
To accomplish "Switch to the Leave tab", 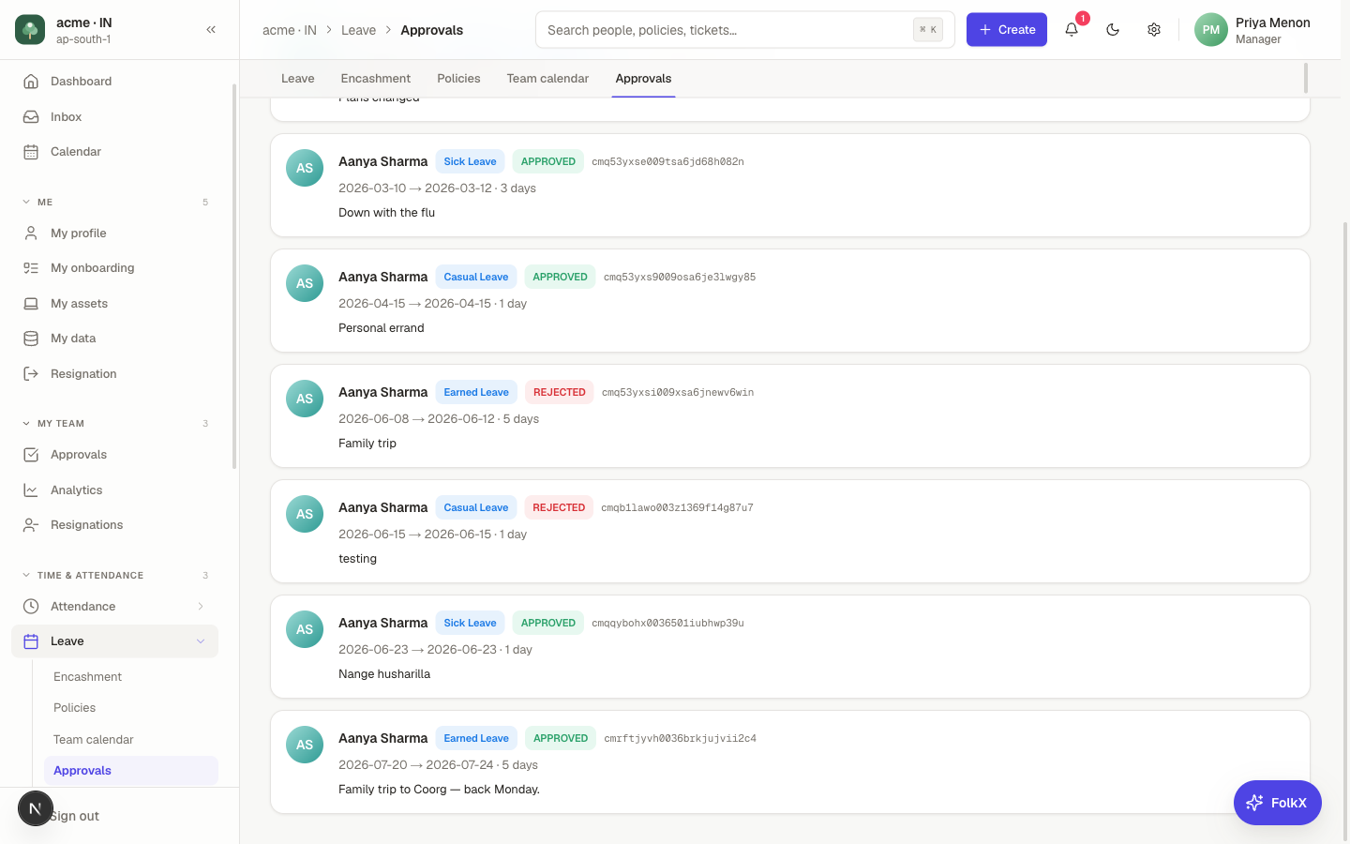I will [x=298, y=79].
